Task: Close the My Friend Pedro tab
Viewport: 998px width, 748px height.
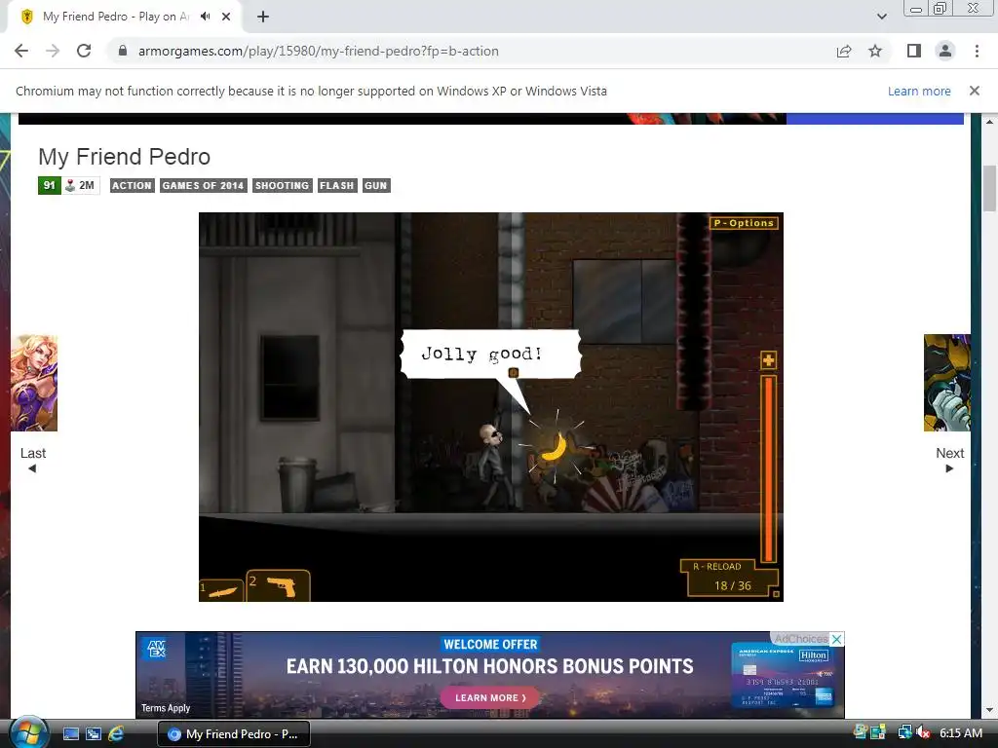Action: coord(226,17)
